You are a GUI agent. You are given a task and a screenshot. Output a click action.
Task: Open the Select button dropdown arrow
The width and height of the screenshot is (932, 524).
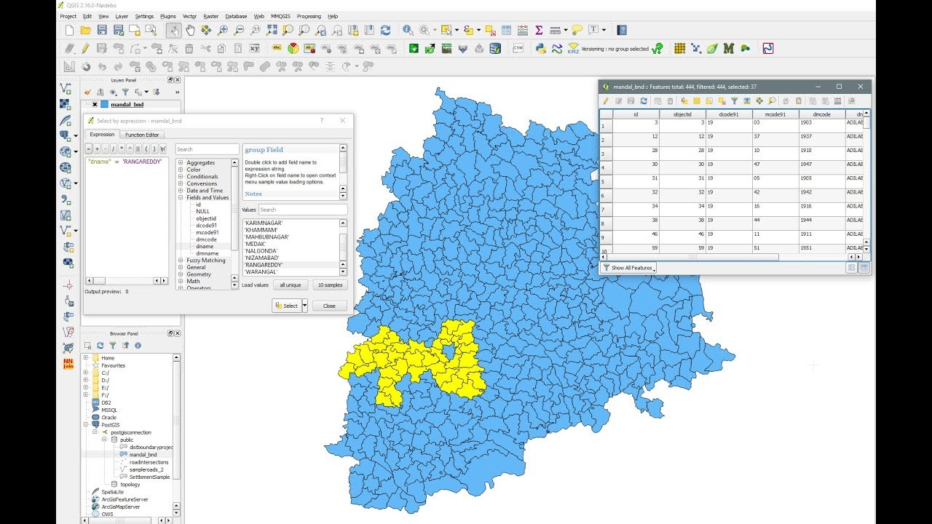click(x=305, y=306)
